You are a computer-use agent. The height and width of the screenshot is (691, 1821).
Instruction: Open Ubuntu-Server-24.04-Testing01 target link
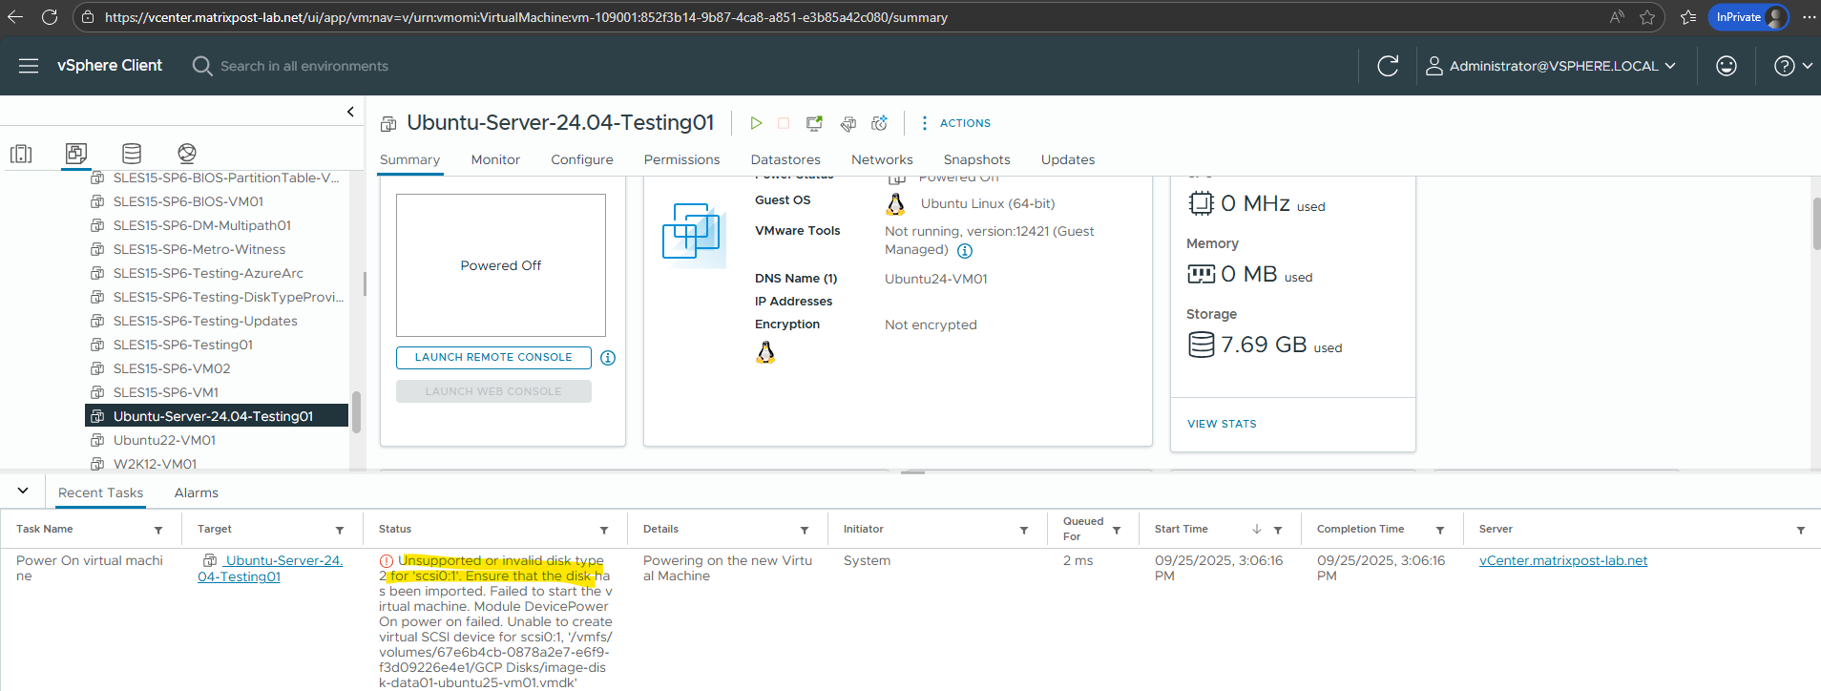[x=270, y=569]
